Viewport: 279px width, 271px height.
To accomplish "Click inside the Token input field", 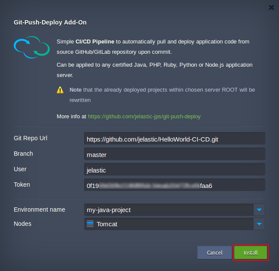I will [174, 185].
